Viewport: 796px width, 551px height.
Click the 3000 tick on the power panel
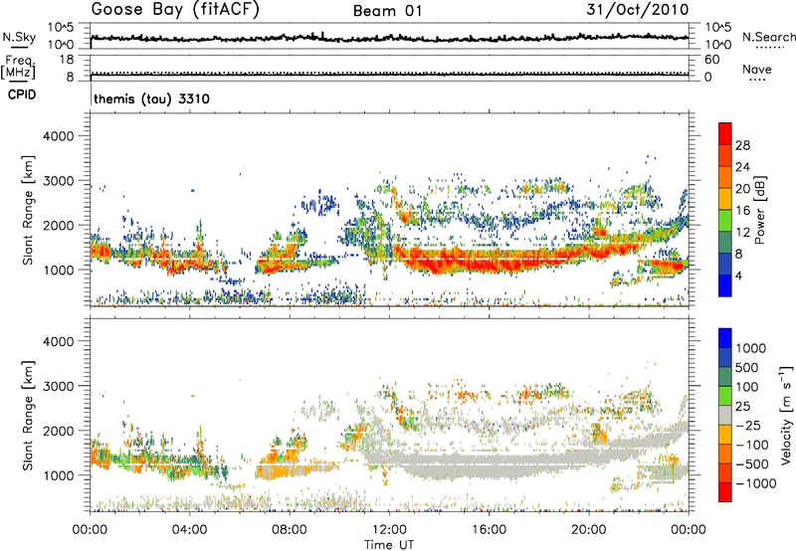[x=59, y=181]
